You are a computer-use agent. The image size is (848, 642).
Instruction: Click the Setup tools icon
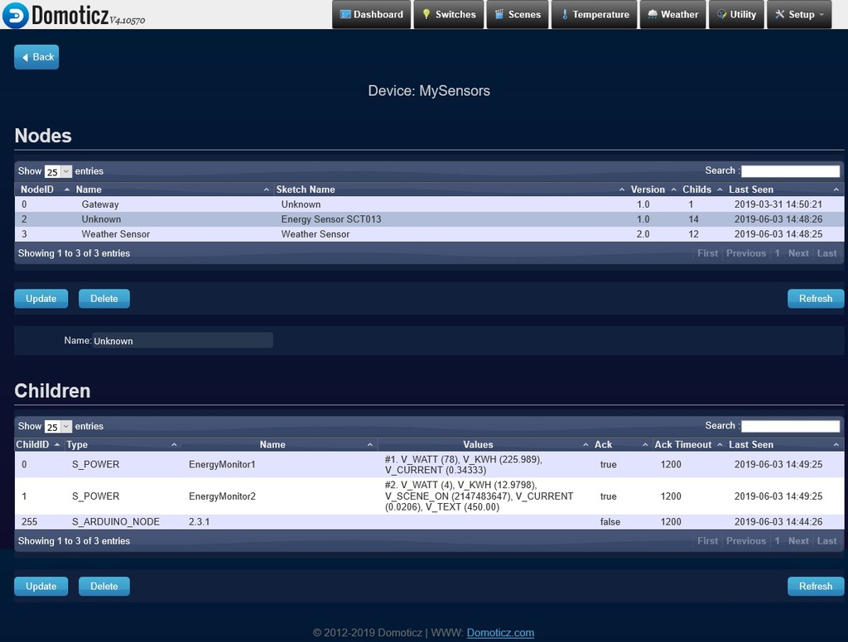coord(779,15)
